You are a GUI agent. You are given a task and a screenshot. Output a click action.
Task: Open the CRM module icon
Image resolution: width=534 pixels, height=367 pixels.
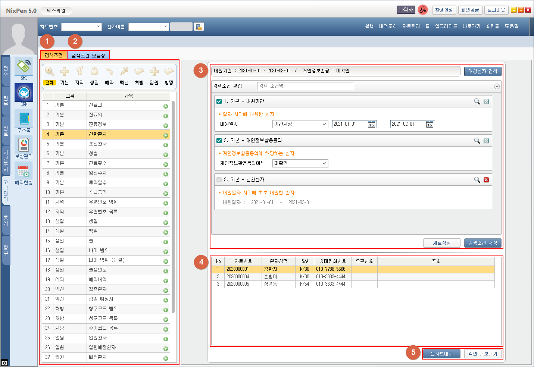coord(24,93)
